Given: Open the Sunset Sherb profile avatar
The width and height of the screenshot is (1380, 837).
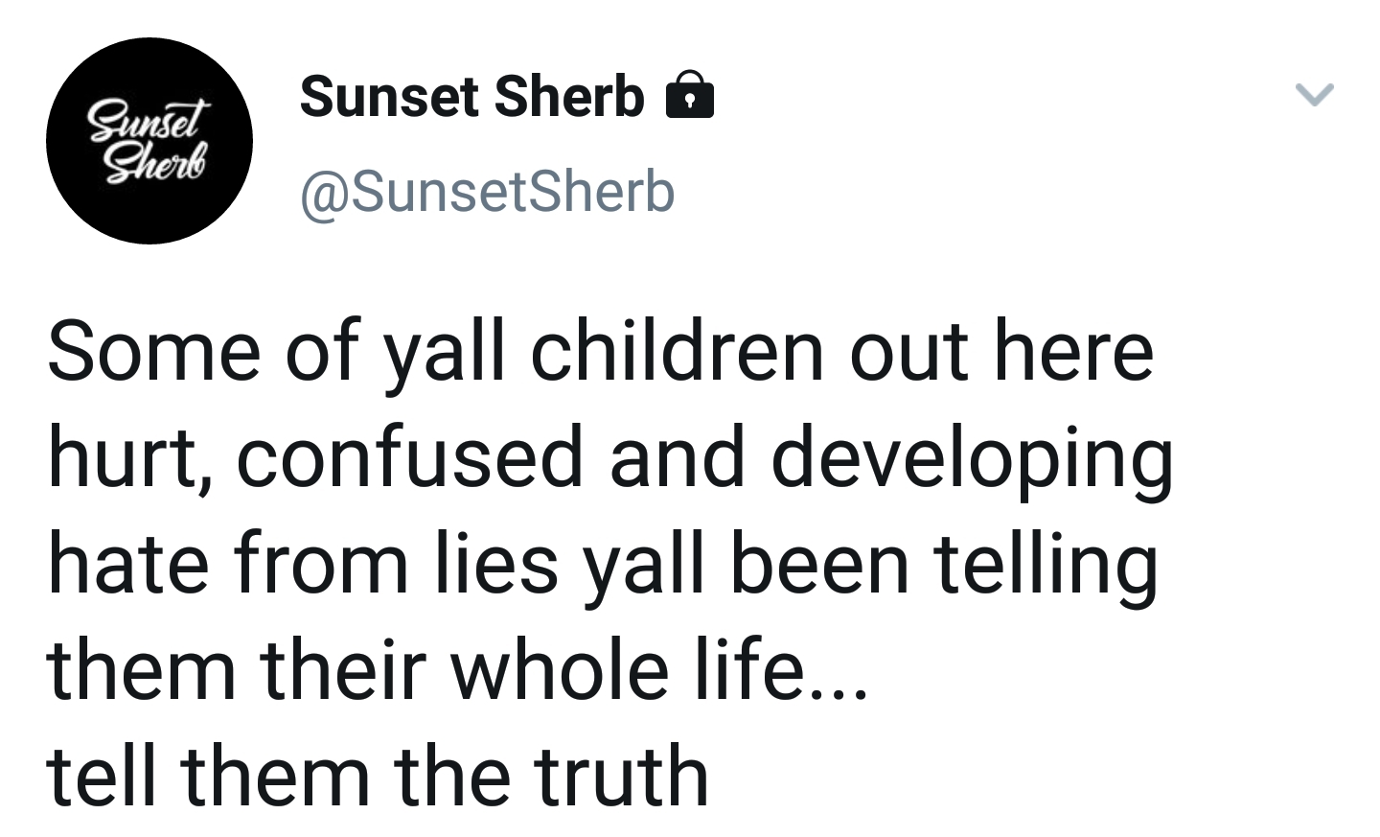Looking at the screenshot, I should (149, 141).
